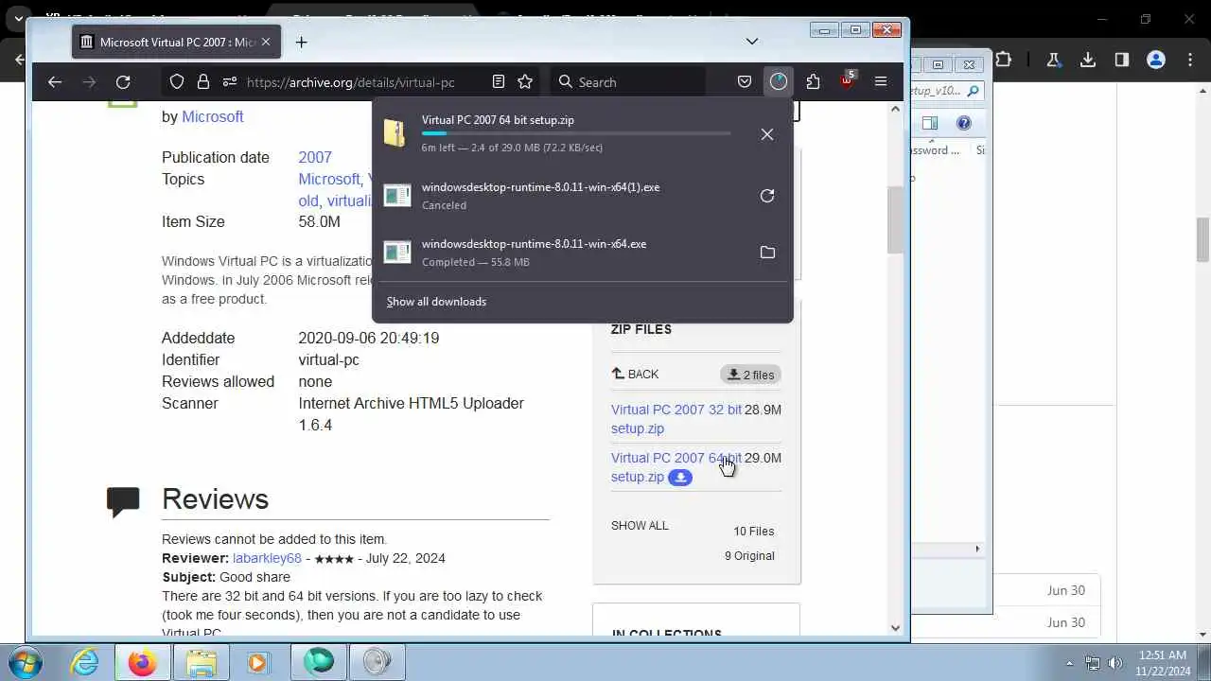Retry the canceled windowsdesktop-runtime (1) download
This screenshot has height=681, width=1211.
[767, 196]
